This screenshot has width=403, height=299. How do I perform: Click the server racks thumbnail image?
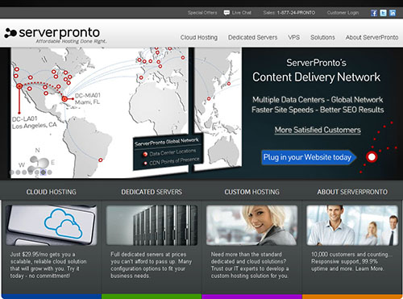[152, 225]
